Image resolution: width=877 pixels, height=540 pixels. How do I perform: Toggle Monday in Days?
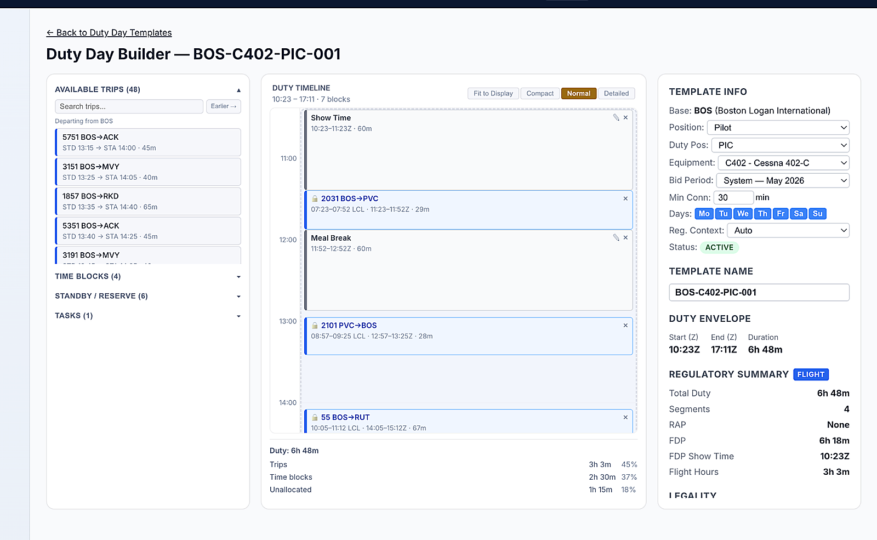point(704,214)
